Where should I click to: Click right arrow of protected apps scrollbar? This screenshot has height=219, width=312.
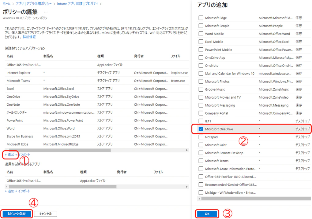click(187, 150)
